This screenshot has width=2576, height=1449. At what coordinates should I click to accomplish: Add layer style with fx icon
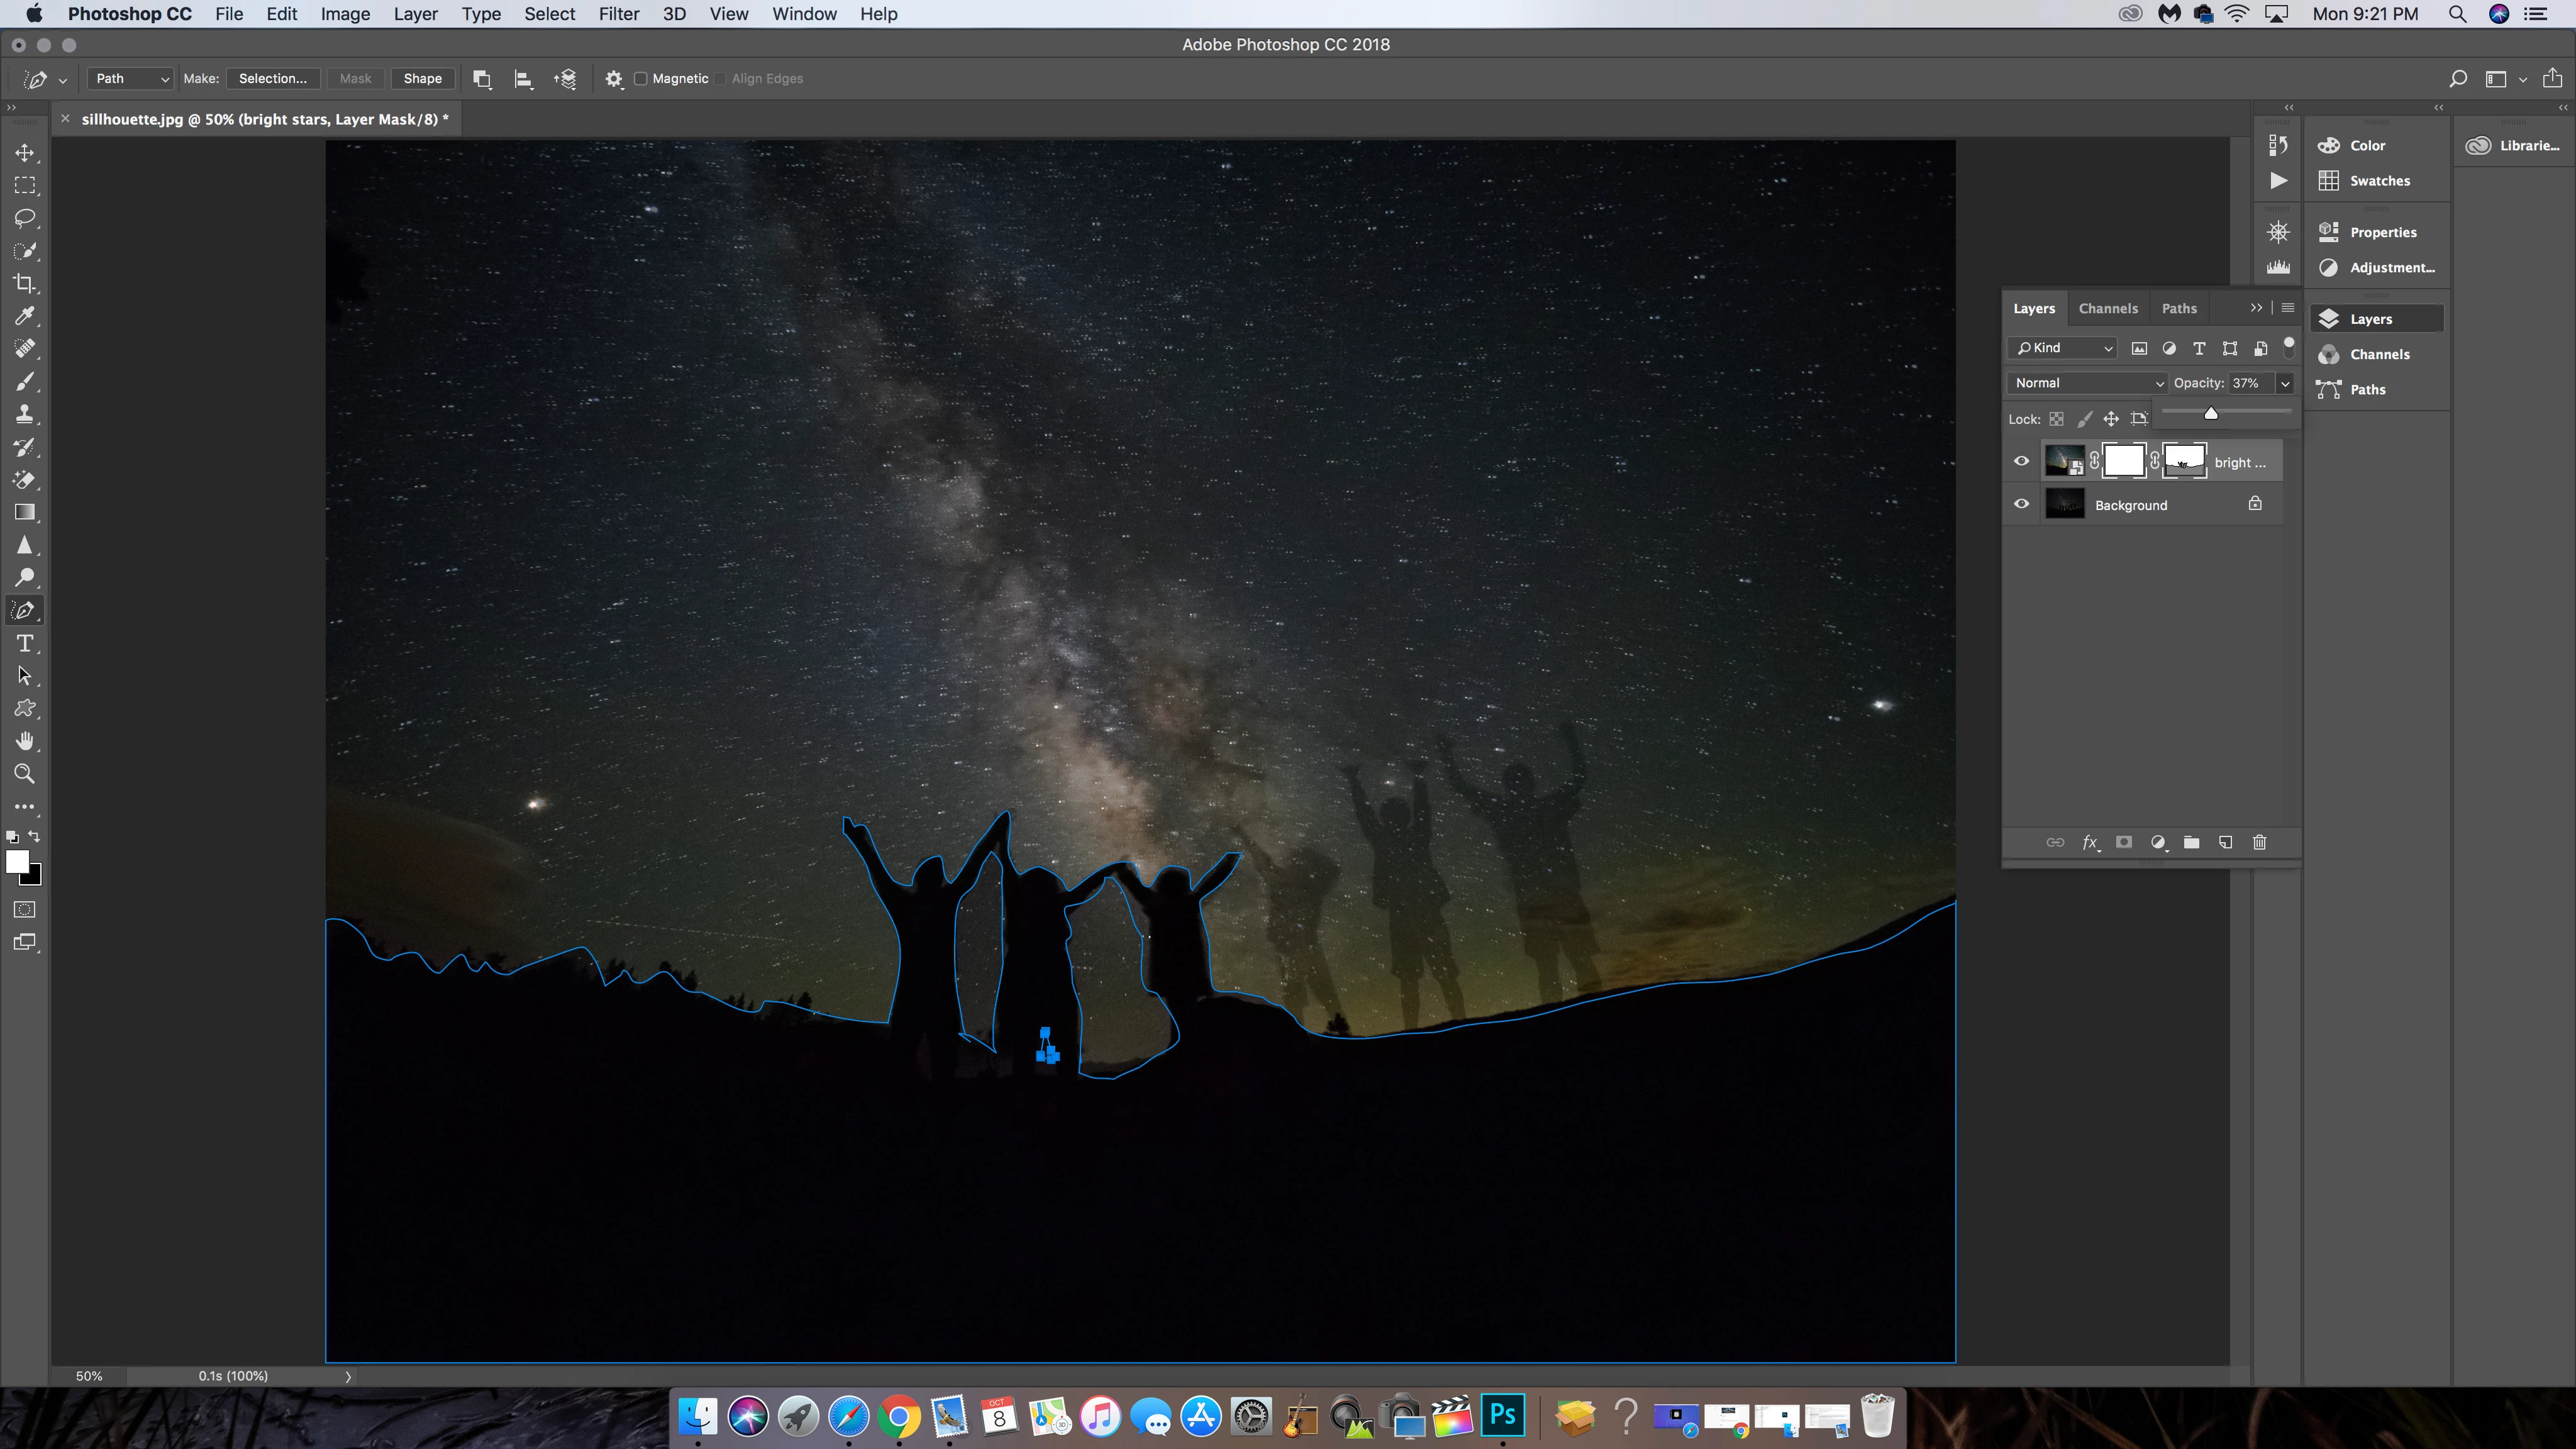[x=2089, y=843]
